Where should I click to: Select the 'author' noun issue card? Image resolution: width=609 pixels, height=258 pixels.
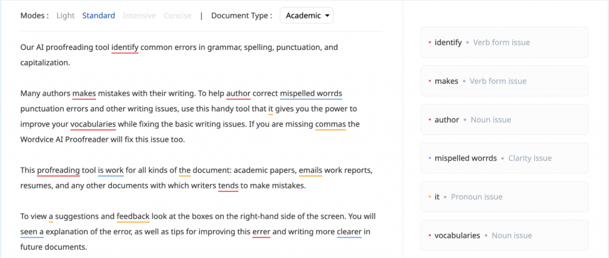(x=504, y=119)
